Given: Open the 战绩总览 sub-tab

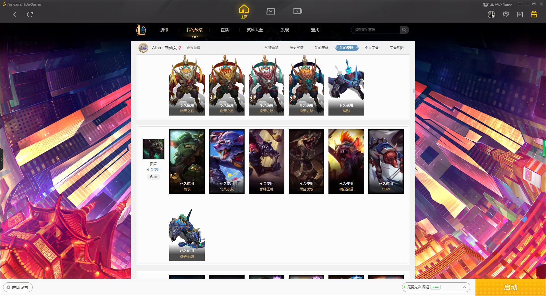Looking at the screenshot, I should click(272, 48).
